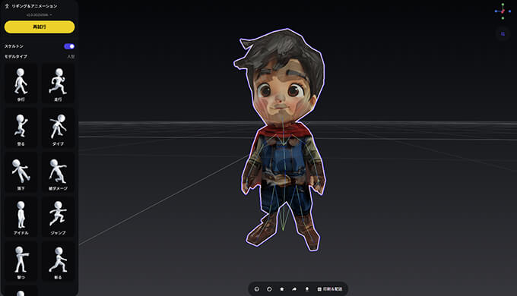Select the idle (アイドル) animation
Screen dimensions: 517x296
(21, 217)
